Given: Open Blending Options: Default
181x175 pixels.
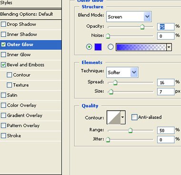Looking at the screenshot, I should click(x=30, y=14).
